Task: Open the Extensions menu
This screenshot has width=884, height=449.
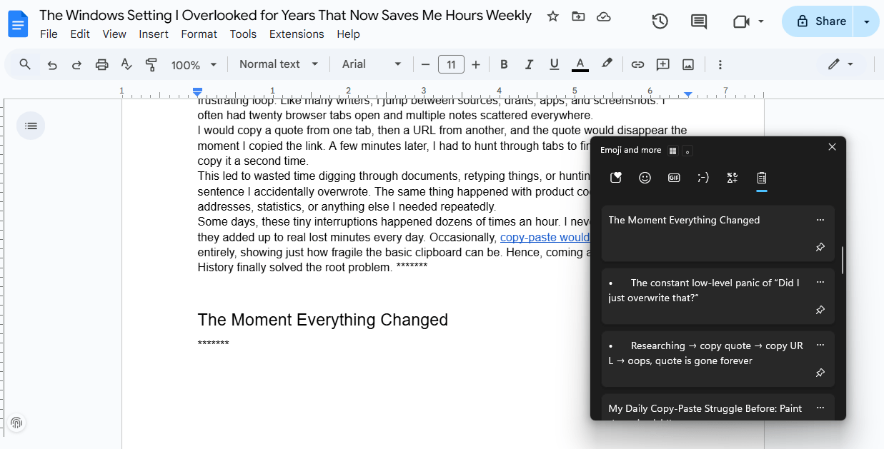Action: click(296, 34)
